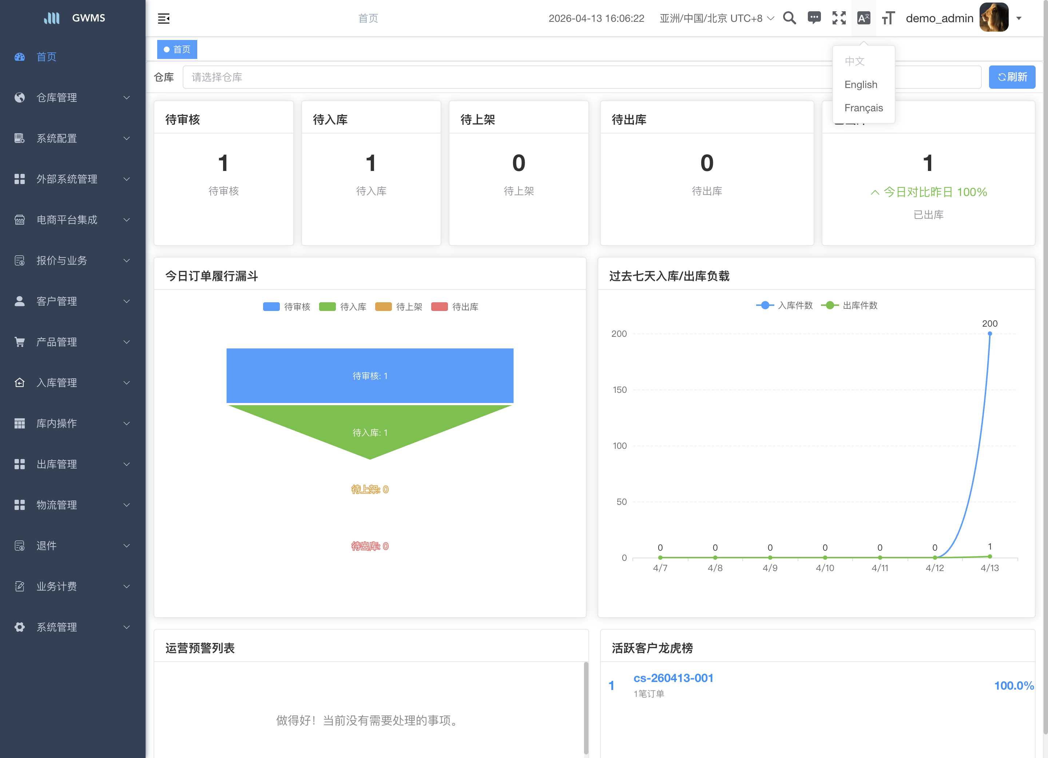This screenshot has height=758, width=1048.
Task: Select Français in the language menu
Action: point(864,108)
